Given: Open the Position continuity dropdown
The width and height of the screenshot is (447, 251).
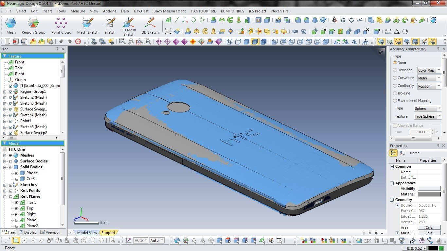Looking at the screenshot, I should click(x=429, y=86).
